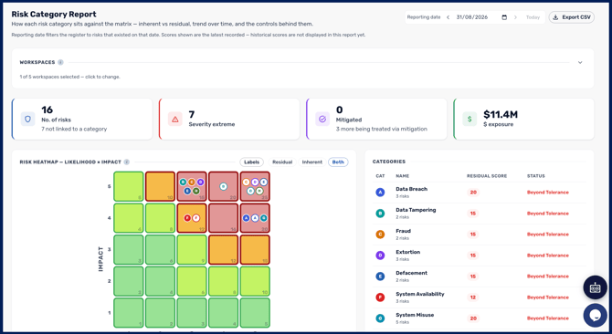Click the Status column header

tap(536, 176)
